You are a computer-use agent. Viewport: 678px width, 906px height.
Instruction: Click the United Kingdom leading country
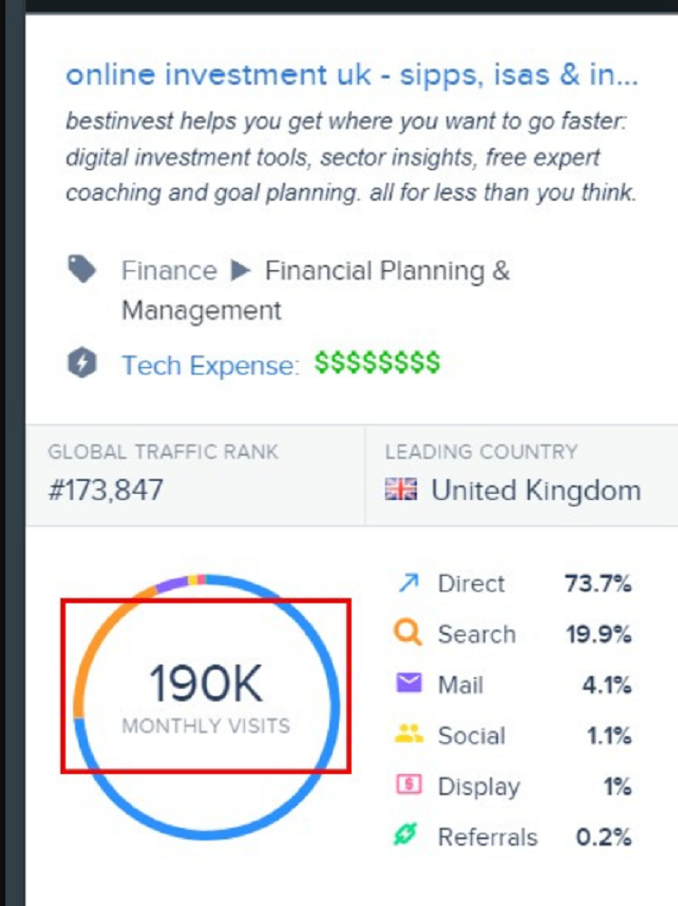(536, 490)
